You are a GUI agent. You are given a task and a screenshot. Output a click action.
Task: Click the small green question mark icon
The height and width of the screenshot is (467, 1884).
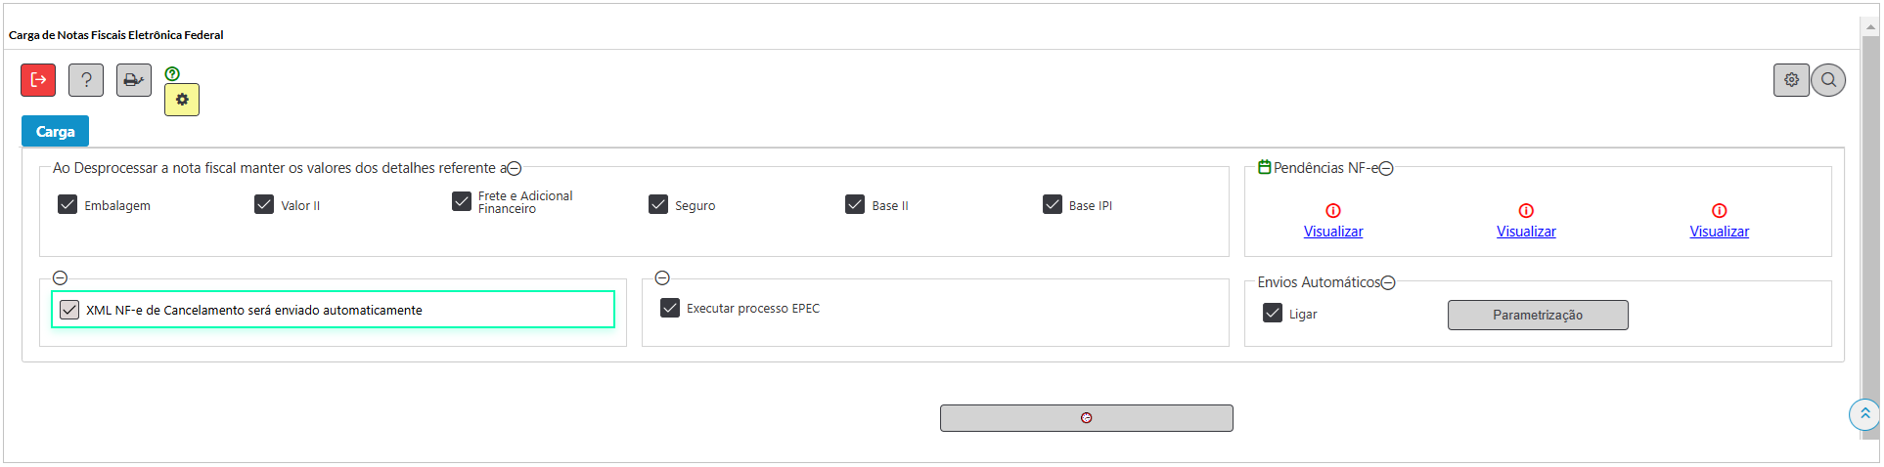tap(172, 73)
